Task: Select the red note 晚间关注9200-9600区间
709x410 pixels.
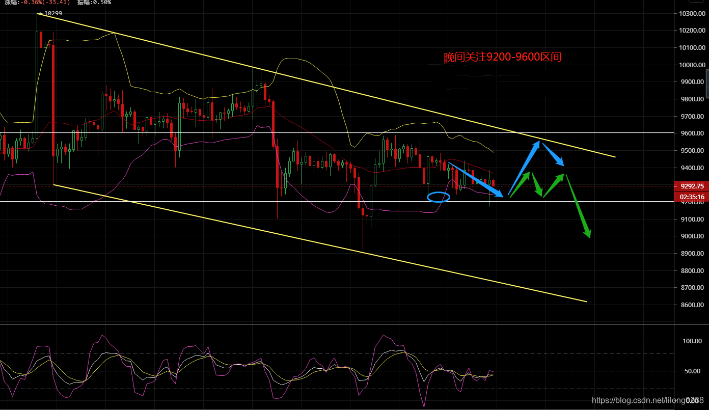Action: (x=502, y=57)
